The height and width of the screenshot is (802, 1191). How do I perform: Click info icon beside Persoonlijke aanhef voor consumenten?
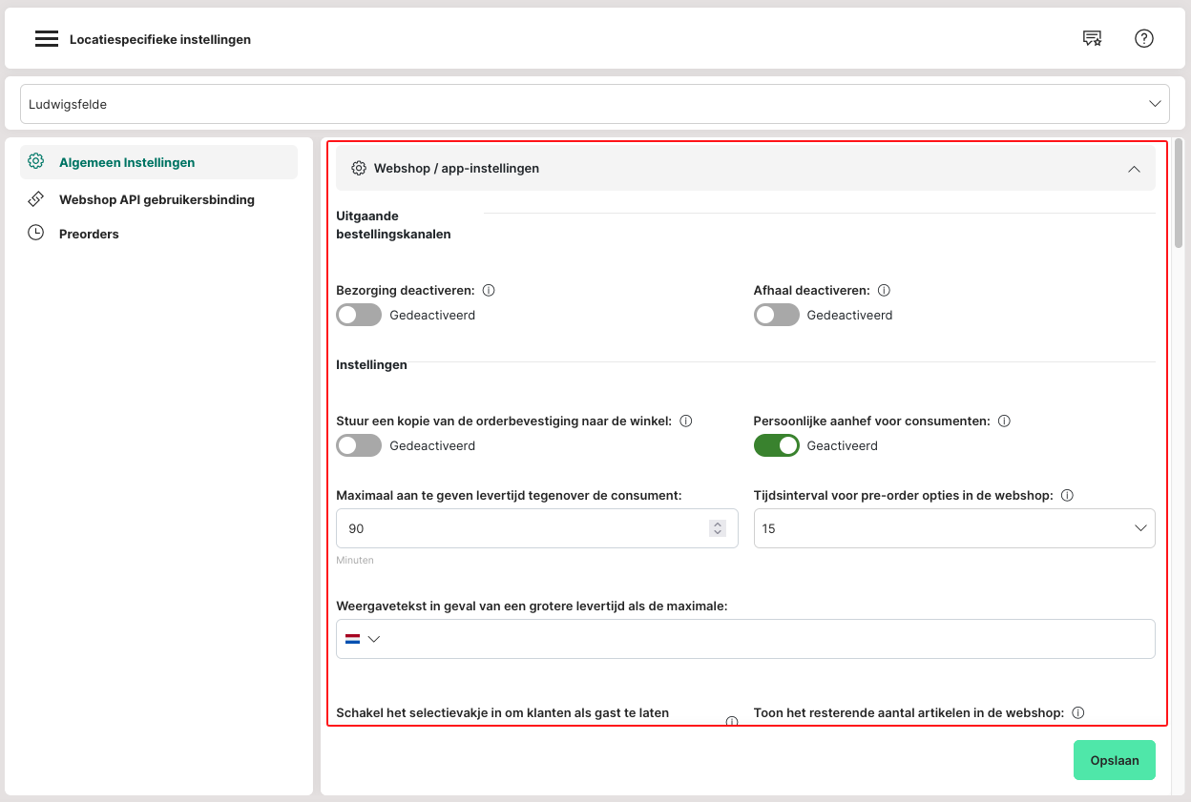[x=1004, y=421]
